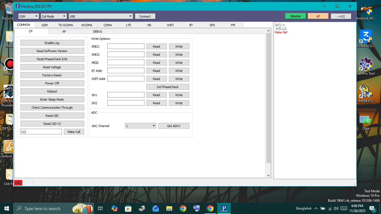Click the Task View taskbar icon

pyautogui.click(x=100, y=208)
